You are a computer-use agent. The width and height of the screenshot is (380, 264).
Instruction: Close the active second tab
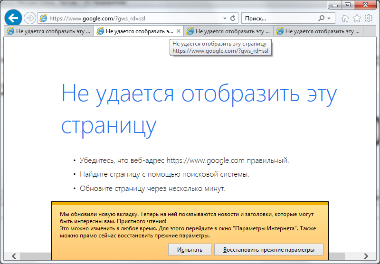179,31
